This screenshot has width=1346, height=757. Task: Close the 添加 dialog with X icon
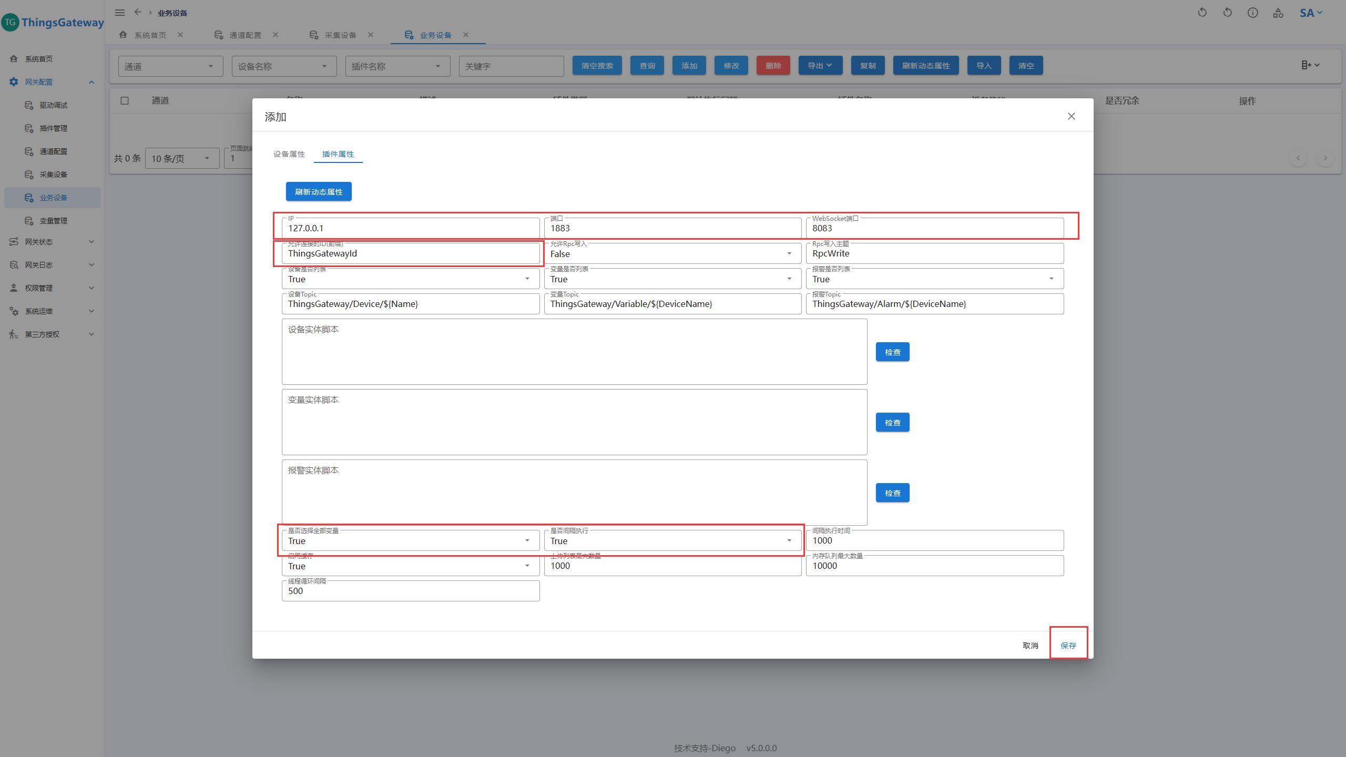coord(1072,116)
